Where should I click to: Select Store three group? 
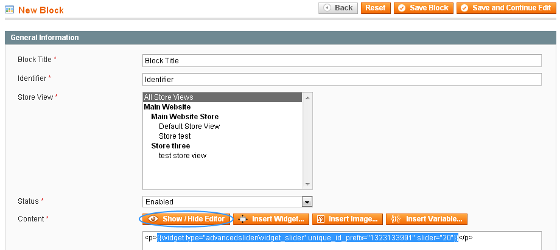coord(223,146)
